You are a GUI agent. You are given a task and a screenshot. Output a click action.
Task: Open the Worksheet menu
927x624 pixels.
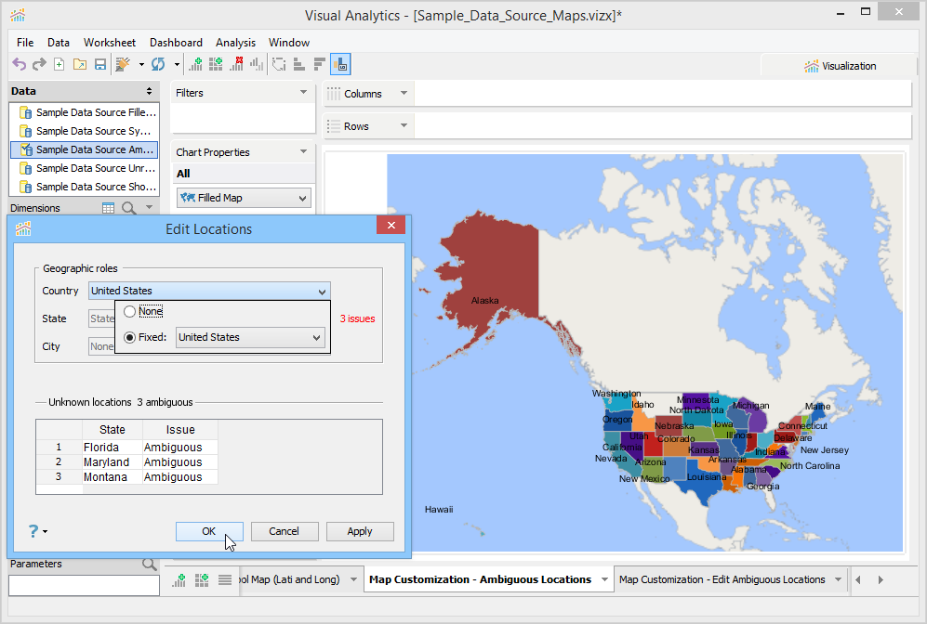pos(110,43)
